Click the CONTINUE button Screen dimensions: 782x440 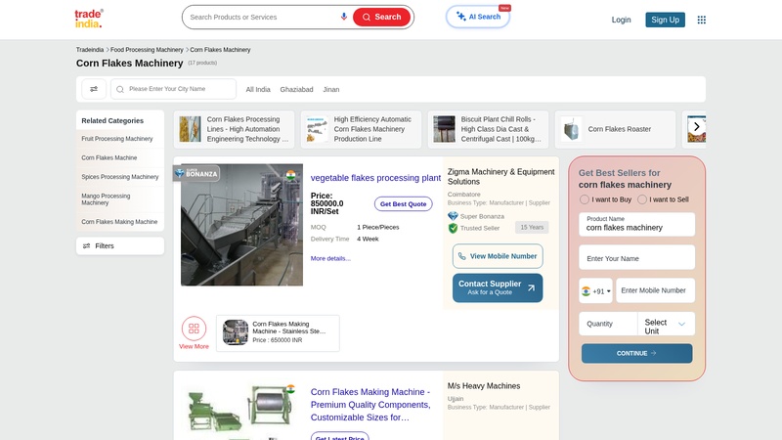point(637,353)
